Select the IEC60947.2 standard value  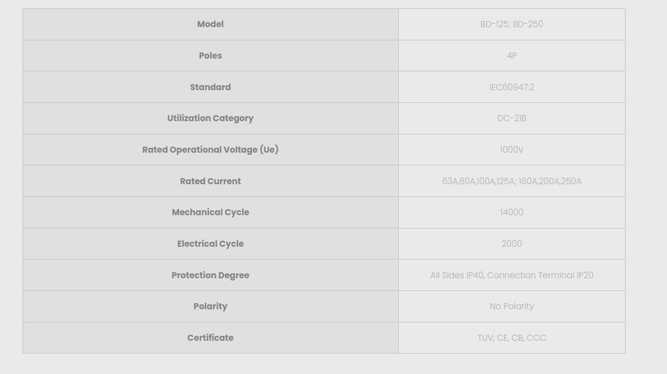pyautogui.click(x=512, y=87)
